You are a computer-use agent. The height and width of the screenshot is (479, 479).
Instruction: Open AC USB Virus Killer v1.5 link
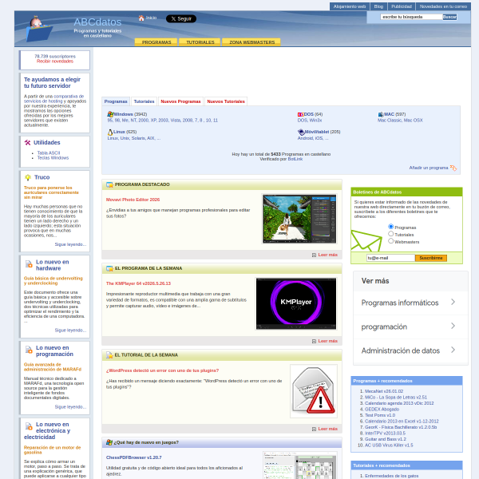coord(389,445)
